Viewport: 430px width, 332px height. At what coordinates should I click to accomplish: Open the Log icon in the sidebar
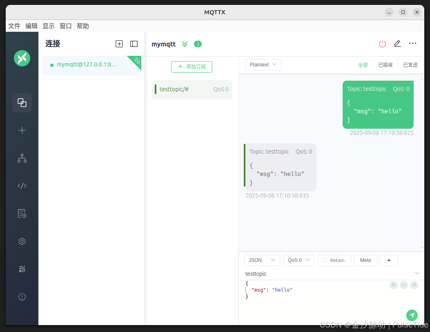(22, 213)
